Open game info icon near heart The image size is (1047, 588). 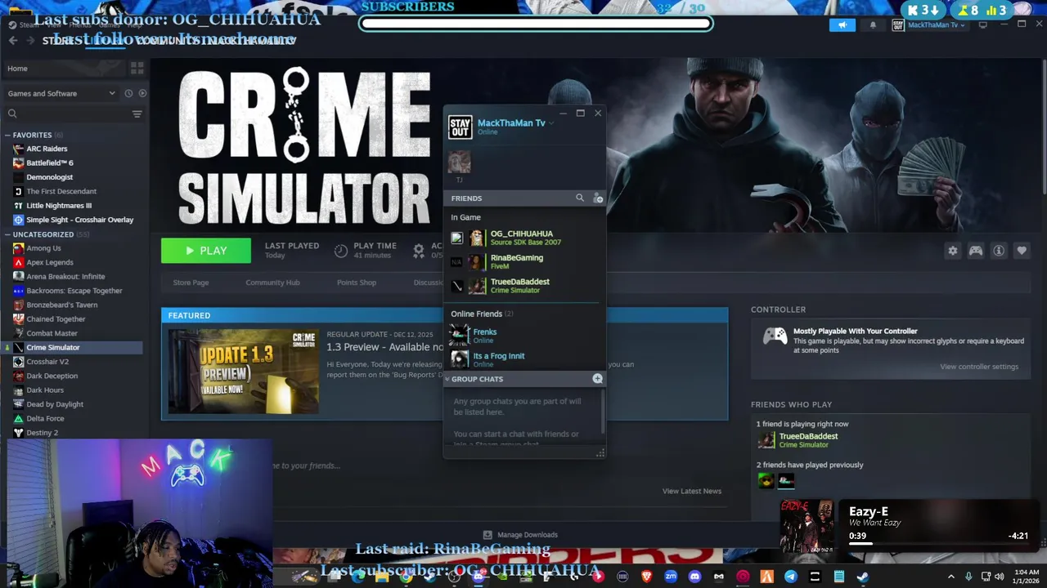click(999, 251)
